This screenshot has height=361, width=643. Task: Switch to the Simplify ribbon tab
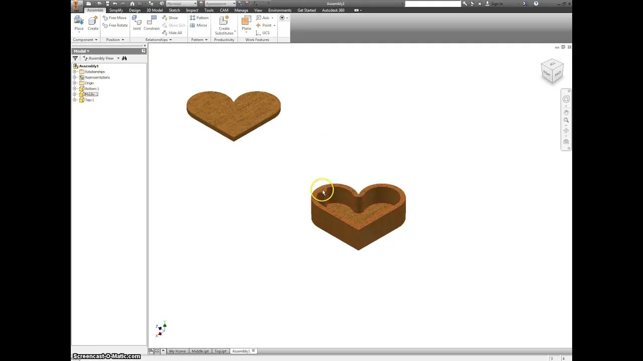click(x=116, y=10)
